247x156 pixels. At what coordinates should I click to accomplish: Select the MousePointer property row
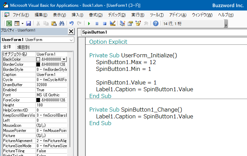35,131
